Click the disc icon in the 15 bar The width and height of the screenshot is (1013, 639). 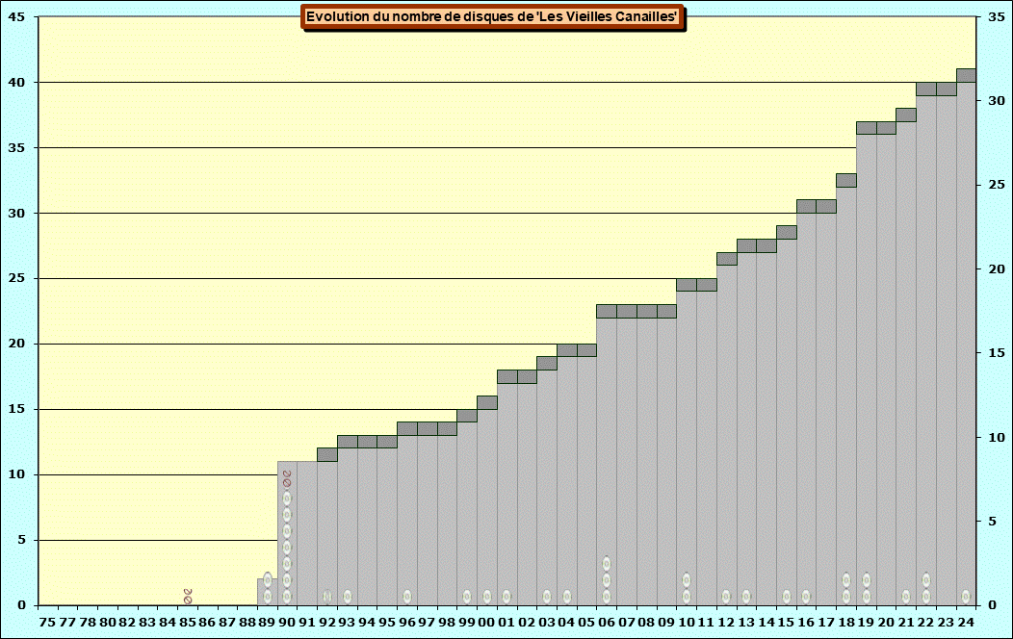click(x=787, y=597)
